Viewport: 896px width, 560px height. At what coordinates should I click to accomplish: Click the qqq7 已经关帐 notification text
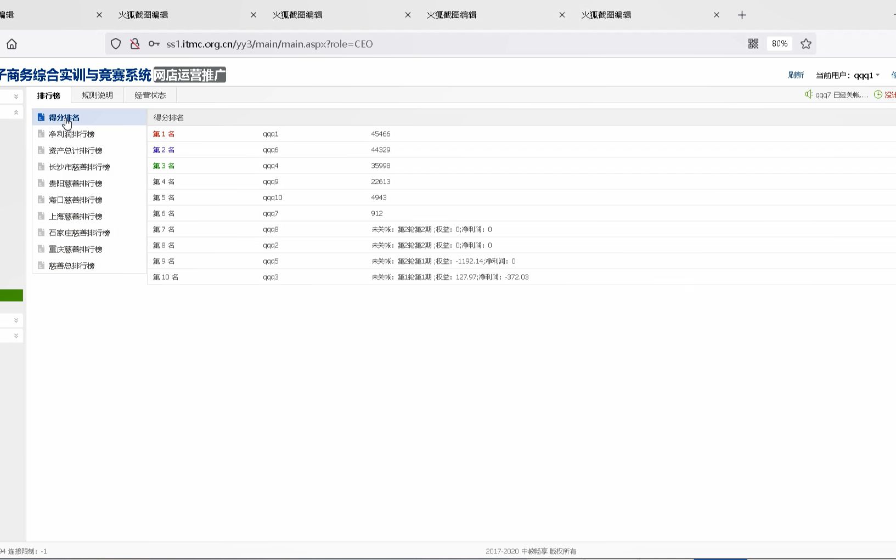842,95
